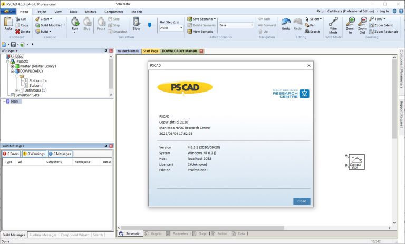This screenshot has height=244, width=405.
Task: Toggle the 0 Messages filter
Action: click(60, 154)
